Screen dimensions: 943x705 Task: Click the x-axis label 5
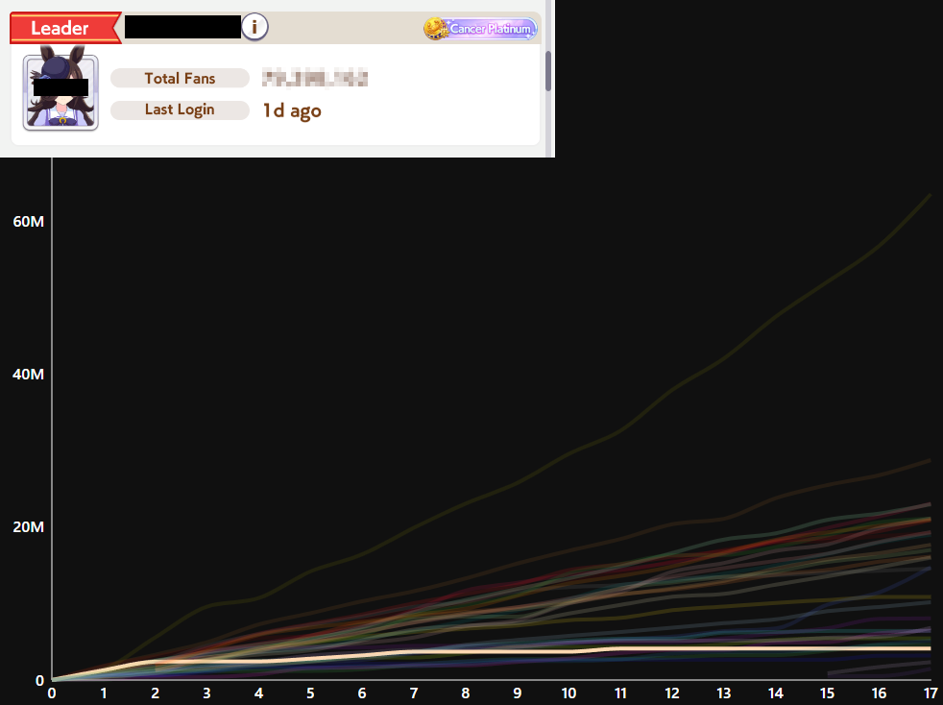310,693
